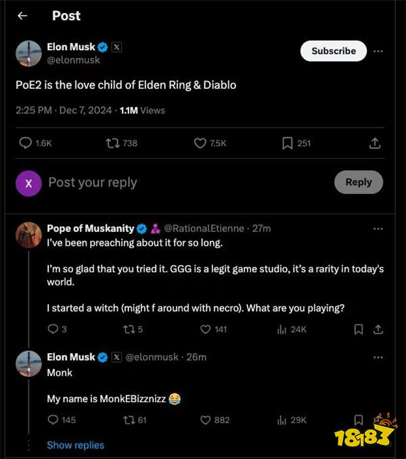View analytics showing 24K views

292,330
